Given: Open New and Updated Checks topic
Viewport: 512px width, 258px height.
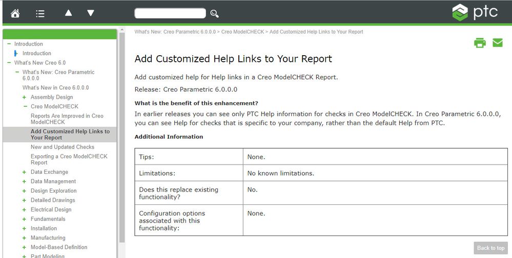Looking at the screenshot, I should pos(63,147).
